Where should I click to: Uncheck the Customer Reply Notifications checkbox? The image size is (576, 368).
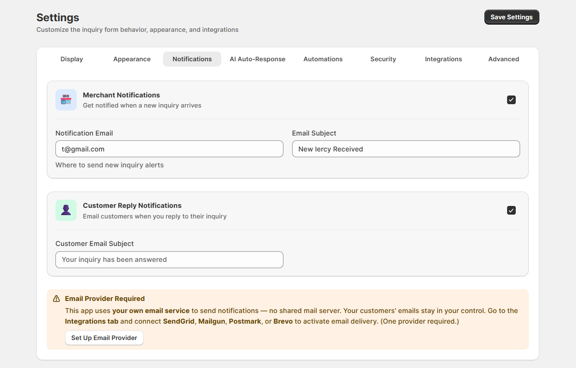[x=511, y=210]
